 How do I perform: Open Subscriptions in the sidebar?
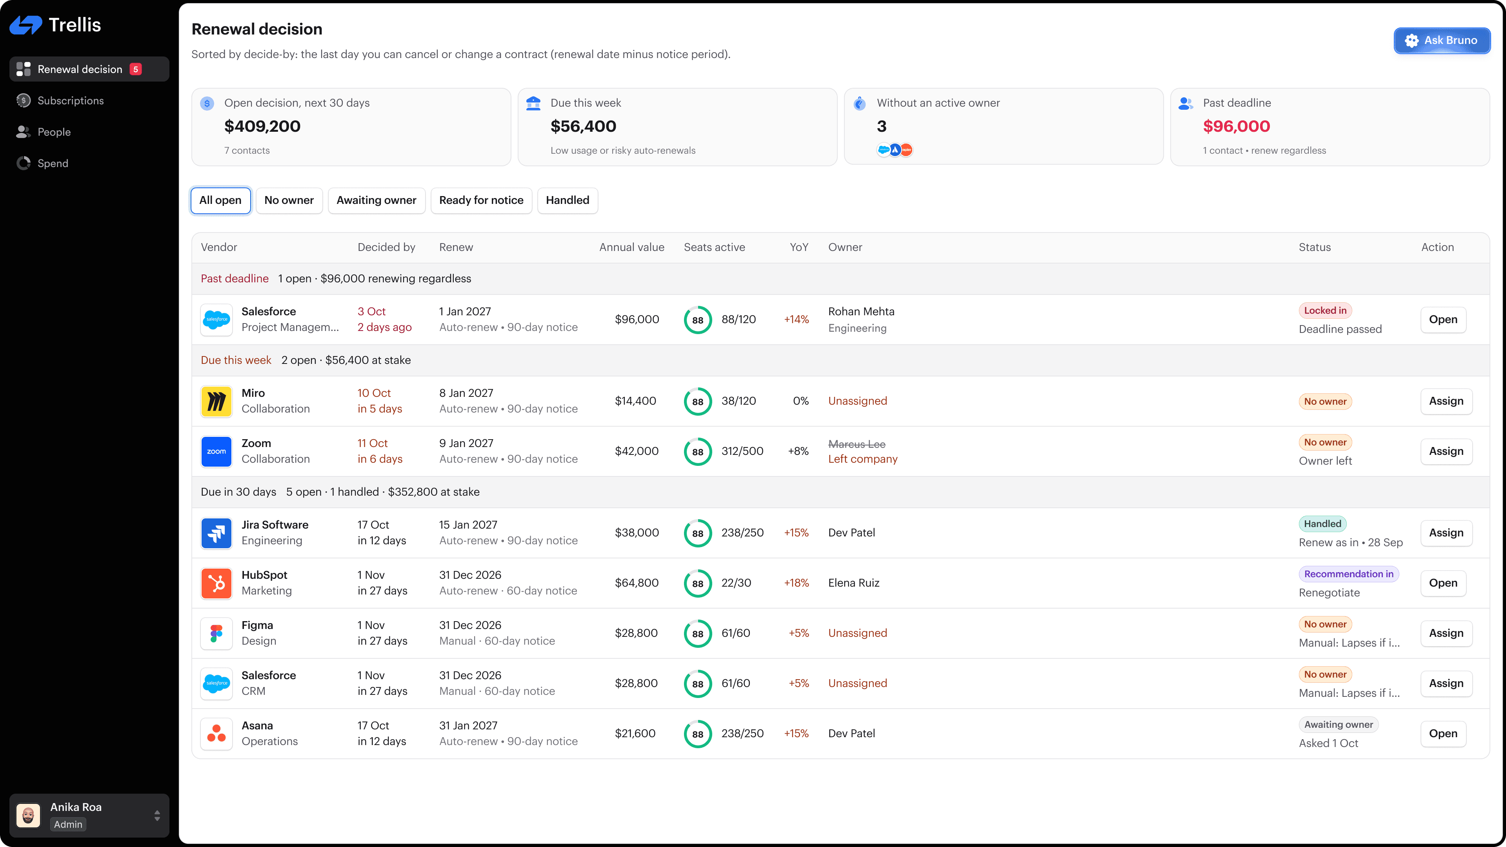89,100
